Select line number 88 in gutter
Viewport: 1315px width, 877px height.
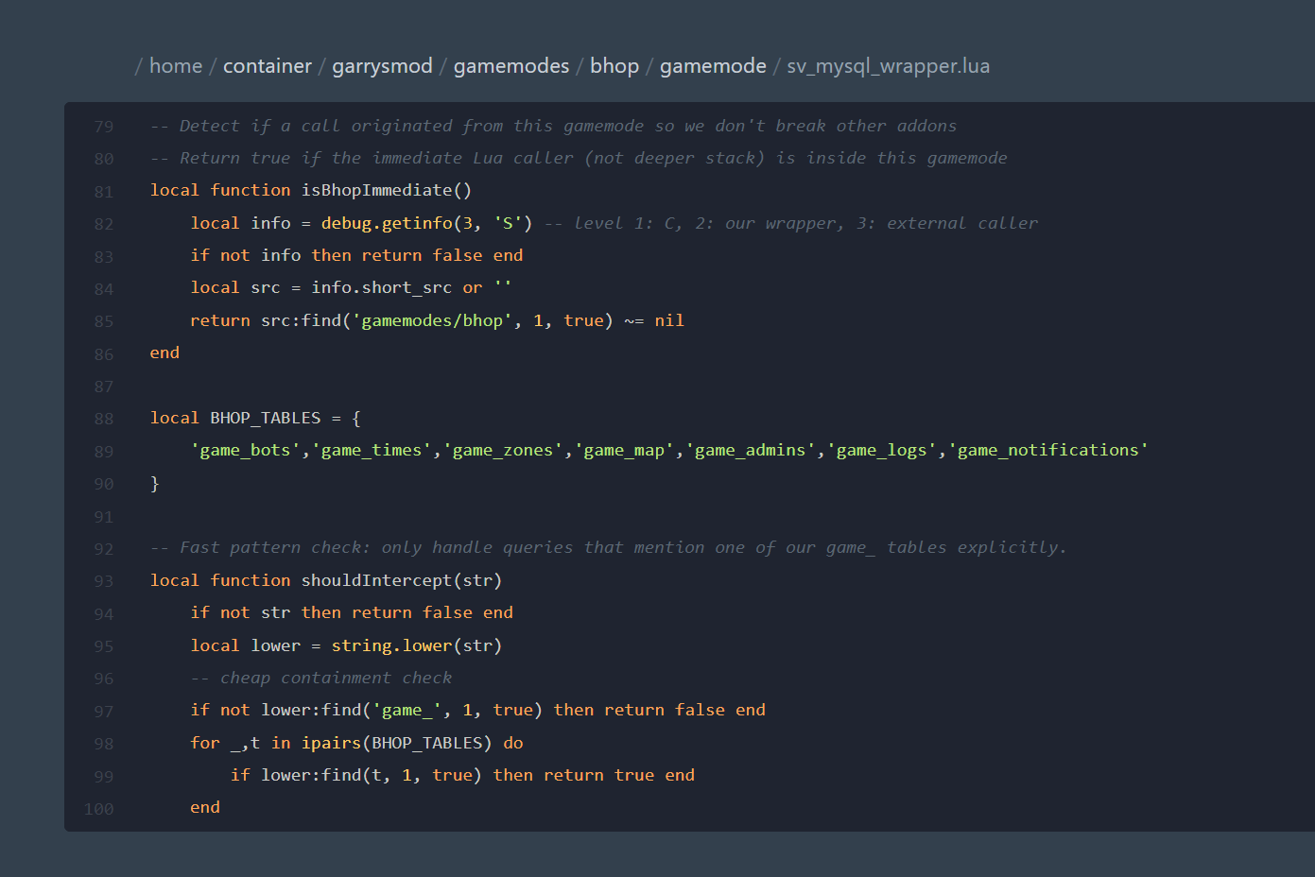(x=104, y=419)
